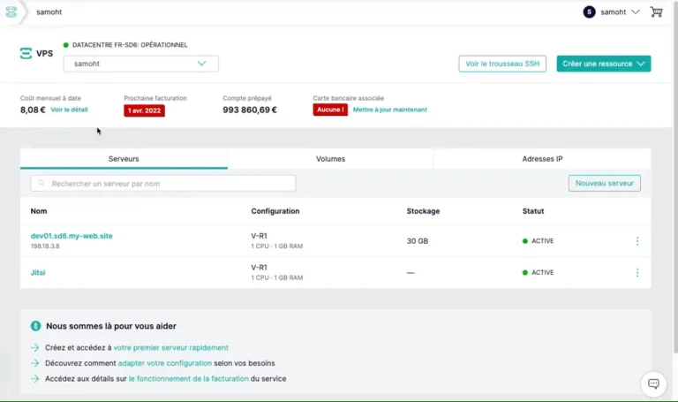Open the samoht project dropdown

point(141,64)
